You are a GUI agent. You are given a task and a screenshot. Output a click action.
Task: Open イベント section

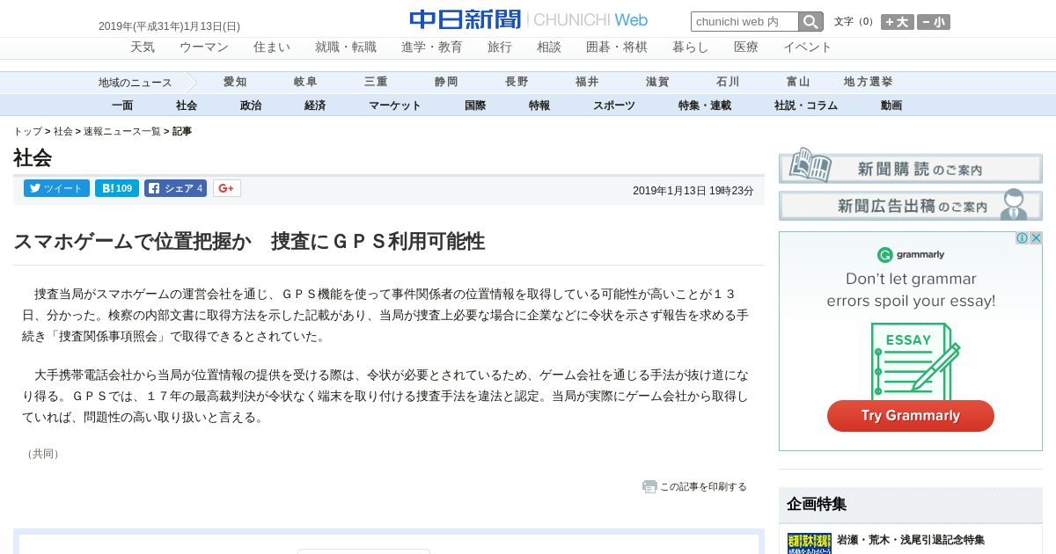[808, 47]
